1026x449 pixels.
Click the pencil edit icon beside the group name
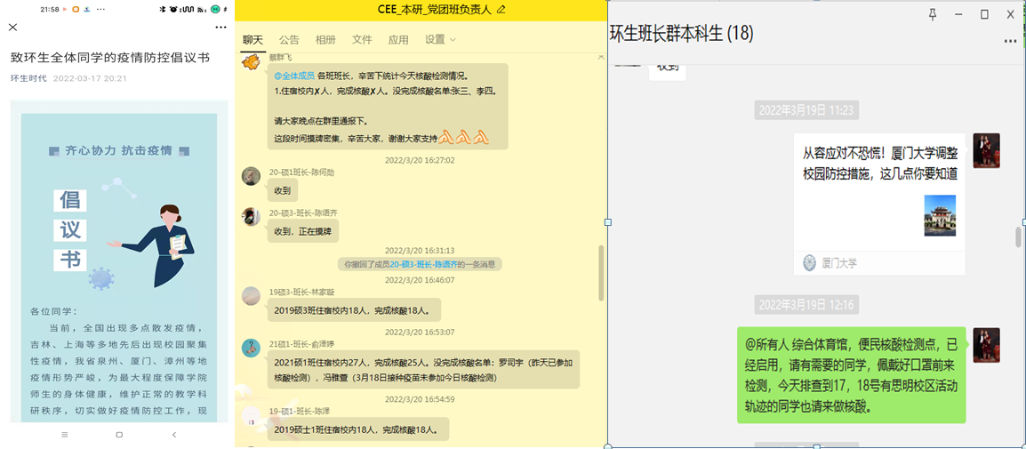point(501,10)
